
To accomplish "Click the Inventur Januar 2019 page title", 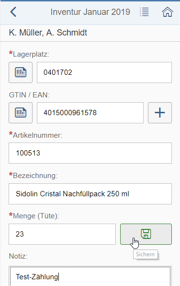I will coord(90,12).
